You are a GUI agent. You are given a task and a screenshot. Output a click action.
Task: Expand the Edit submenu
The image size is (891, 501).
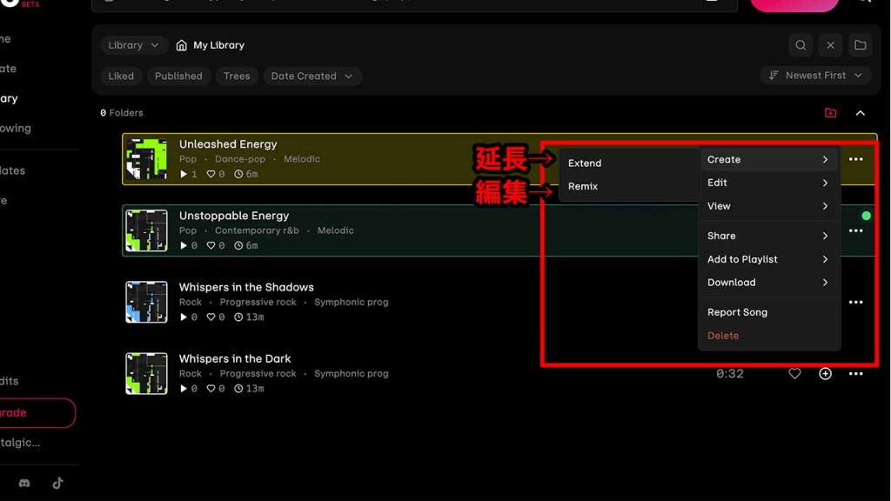(768, 183)
